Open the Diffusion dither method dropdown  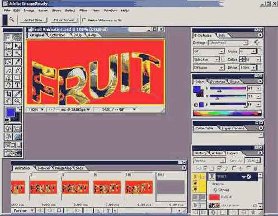pos(209,68)
